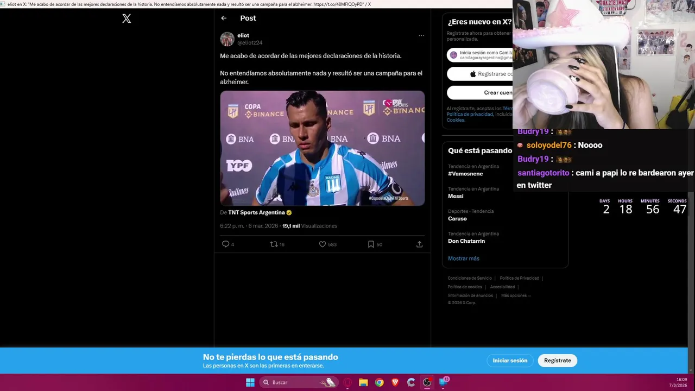Click username soloyodel76 in stream chat
695x391 pixels.
coord(549,145)
